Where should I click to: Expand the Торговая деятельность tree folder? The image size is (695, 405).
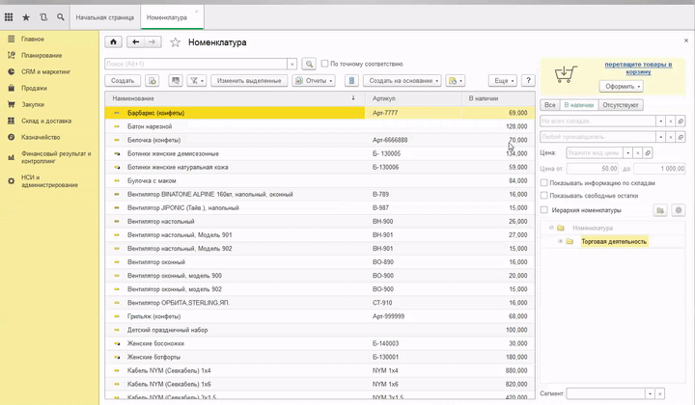pos(560,241)
